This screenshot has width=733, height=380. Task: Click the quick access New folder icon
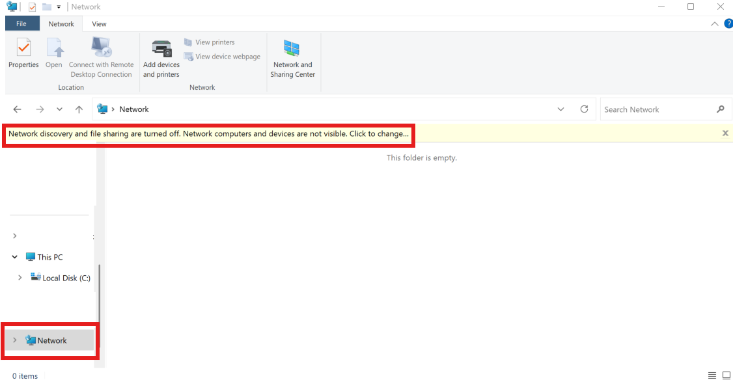(47, 7)
